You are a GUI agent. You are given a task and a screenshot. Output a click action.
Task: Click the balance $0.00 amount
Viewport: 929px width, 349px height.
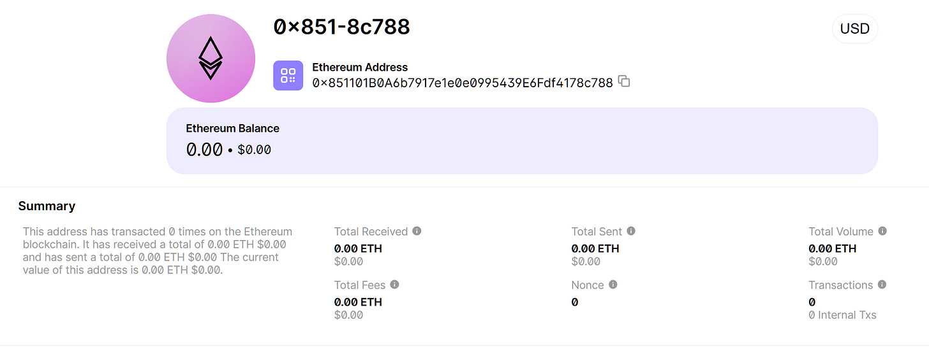[x=254, y=150]
